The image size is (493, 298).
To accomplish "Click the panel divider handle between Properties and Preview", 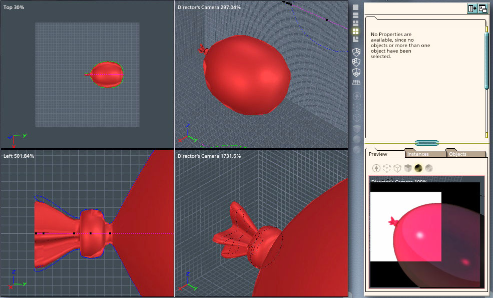I will click(x=426, y=143).
